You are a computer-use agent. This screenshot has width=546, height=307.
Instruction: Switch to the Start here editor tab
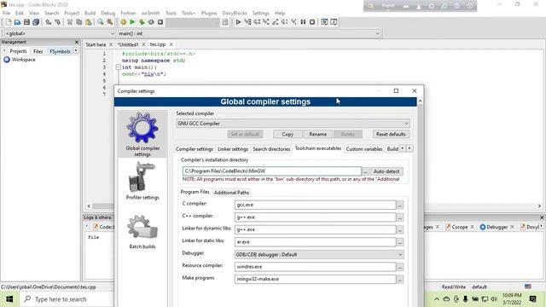click(96, 44)
